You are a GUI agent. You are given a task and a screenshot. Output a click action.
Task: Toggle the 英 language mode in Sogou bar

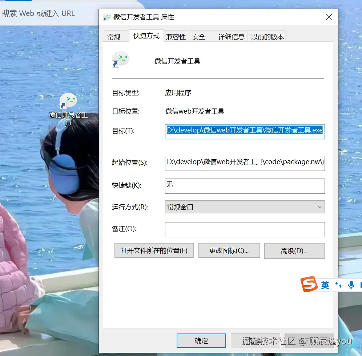point(325,285)
